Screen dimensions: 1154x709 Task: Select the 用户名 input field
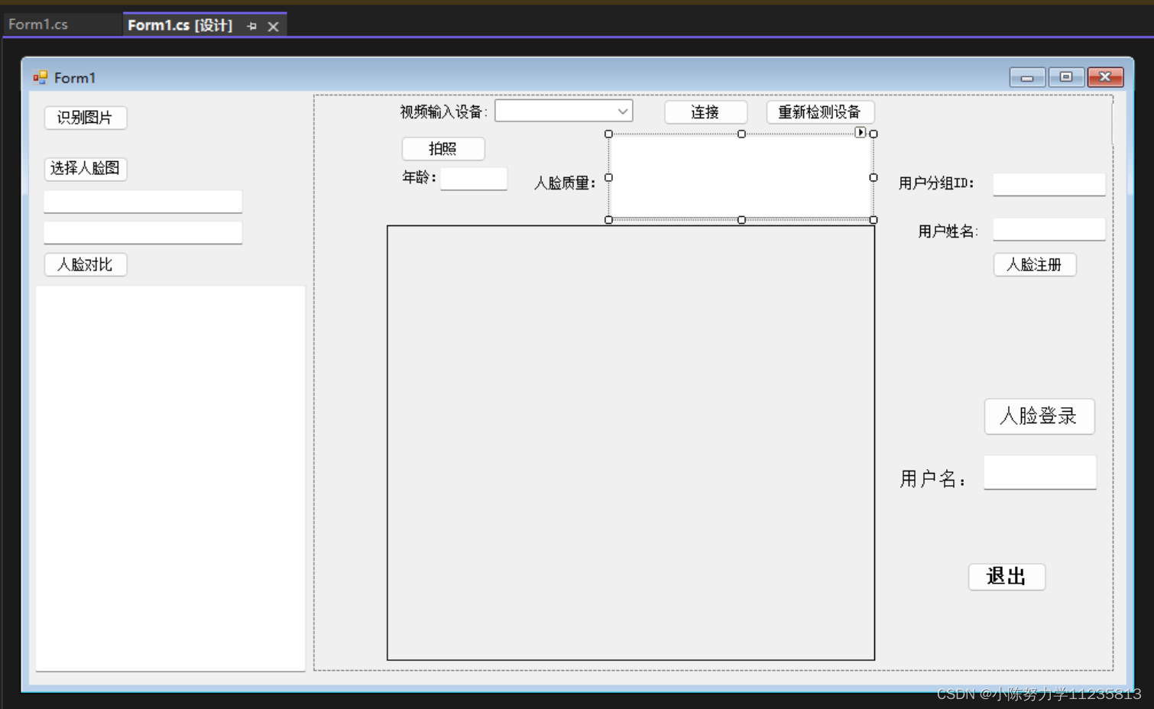[x=1040, y=472]
